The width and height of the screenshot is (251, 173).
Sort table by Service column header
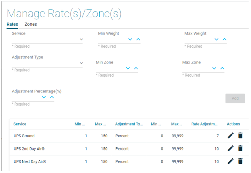click(20, 124)
